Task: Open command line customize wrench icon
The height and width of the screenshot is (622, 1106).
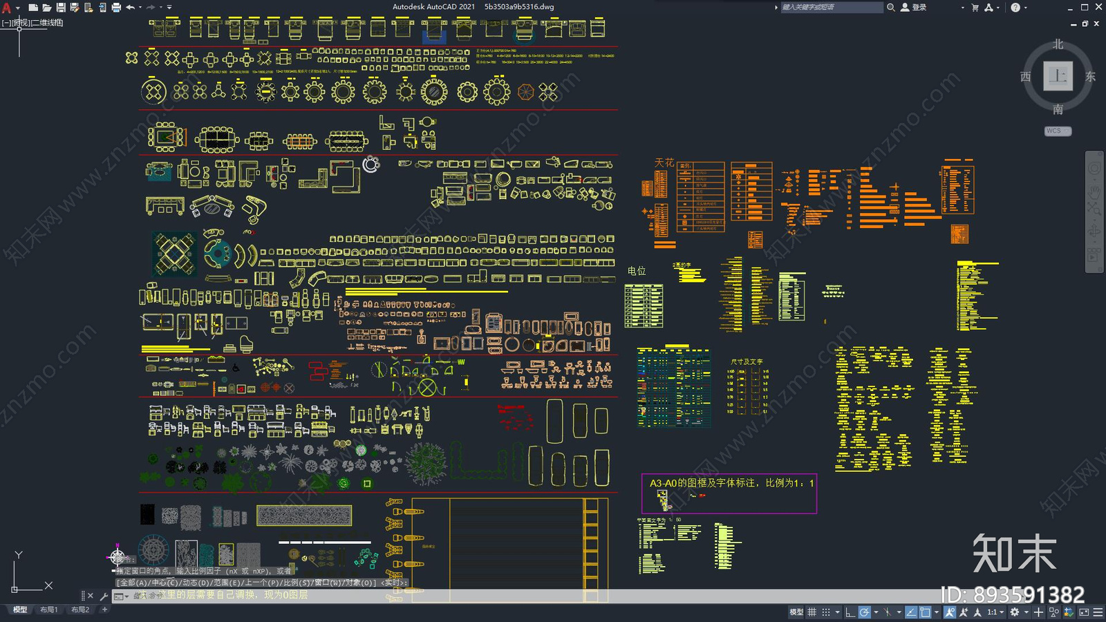Action: pos(104,596)
